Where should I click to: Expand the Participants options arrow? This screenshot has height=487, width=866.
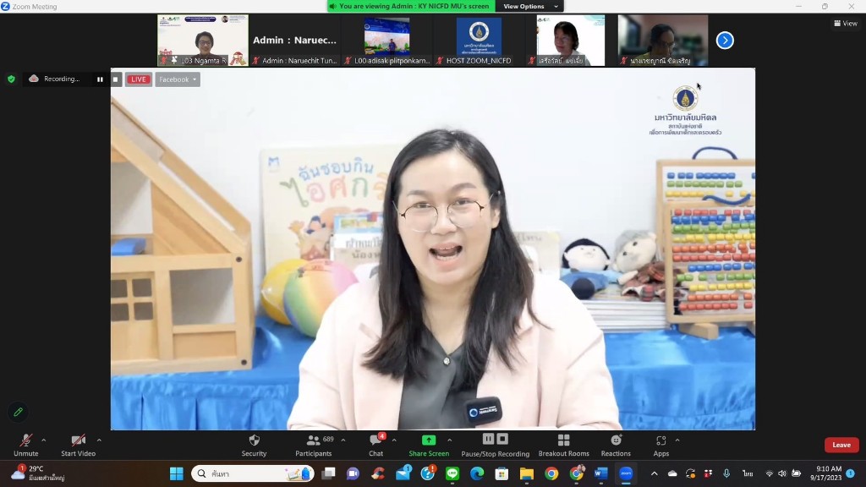coord(343,440)
